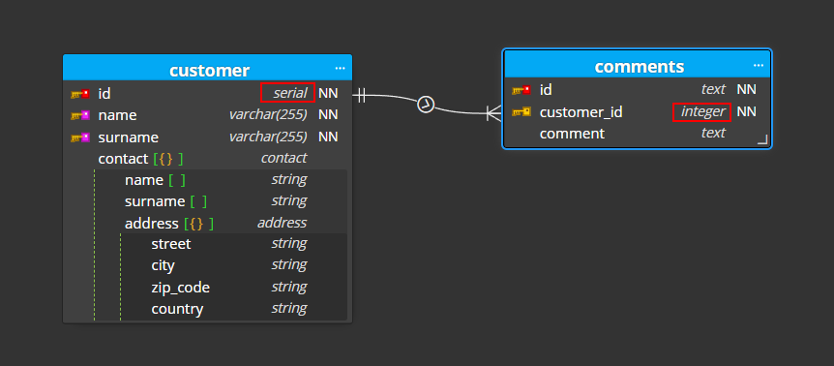Open the comments table options menu

759,65
